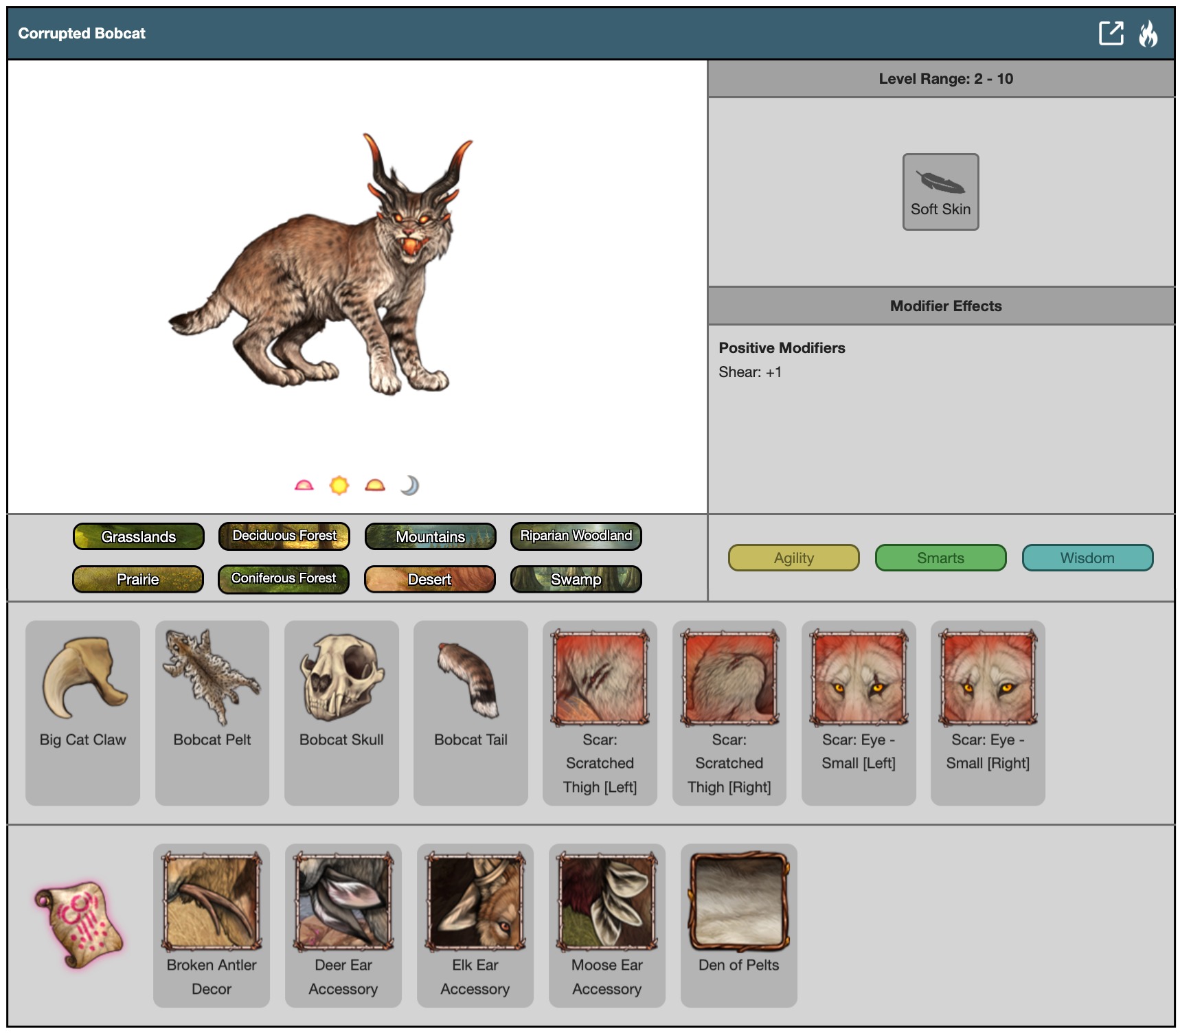Click the Desert biome tag
The width and height of the screenshot is (1180, 1035).
pos(430,579)
